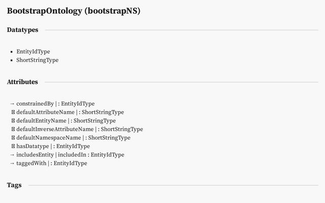This screenshot has width=325, height=203.
Task: Click the constrainedBy attribute name
Action: click(x=35, y=104)
